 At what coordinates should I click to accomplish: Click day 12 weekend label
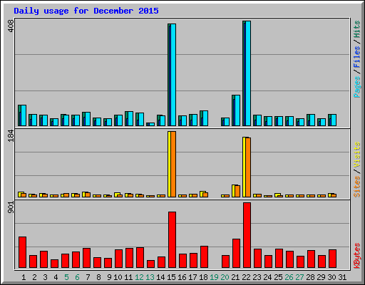(139, 277)
